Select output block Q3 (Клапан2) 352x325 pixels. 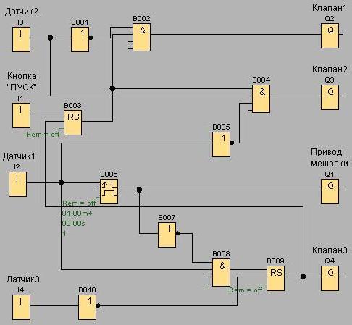click(330, 97)
